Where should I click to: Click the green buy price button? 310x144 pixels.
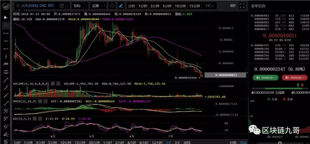[266, 78]
